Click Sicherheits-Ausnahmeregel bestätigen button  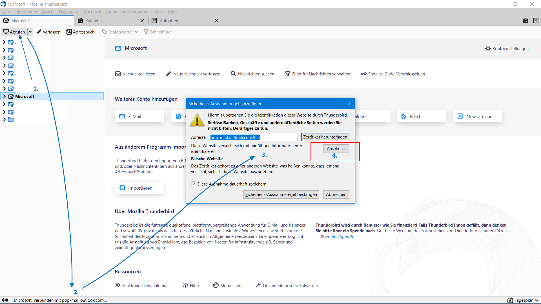click(x=281, y=194)
